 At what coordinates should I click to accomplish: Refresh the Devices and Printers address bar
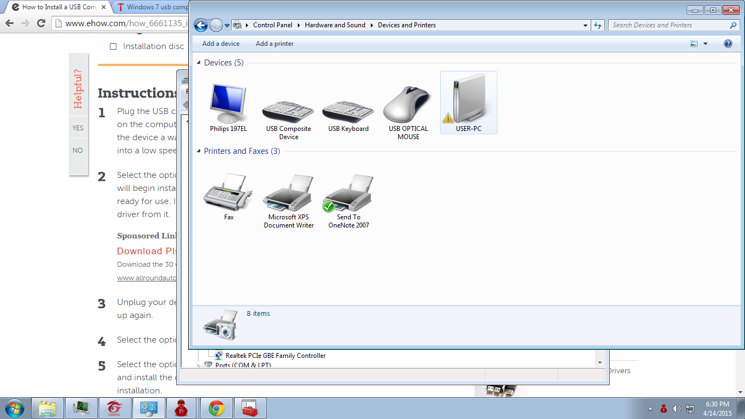pos(598,25)
